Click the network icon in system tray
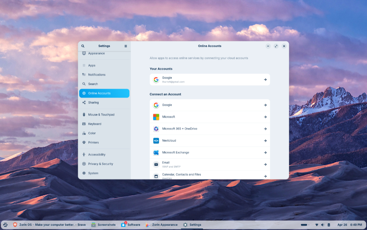The image size is (367, 230). point(316,225)
